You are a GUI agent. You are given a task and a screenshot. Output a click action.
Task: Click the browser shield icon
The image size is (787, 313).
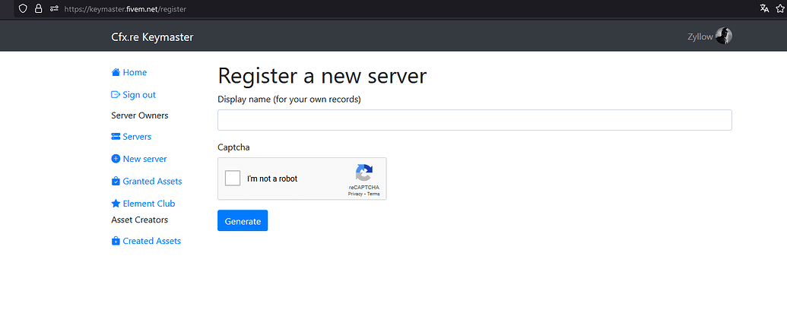23,8
